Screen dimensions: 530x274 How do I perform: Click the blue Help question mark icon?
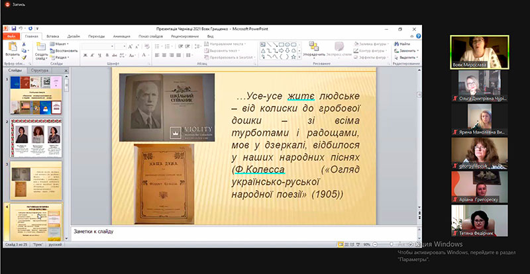(x=419, y=36)
